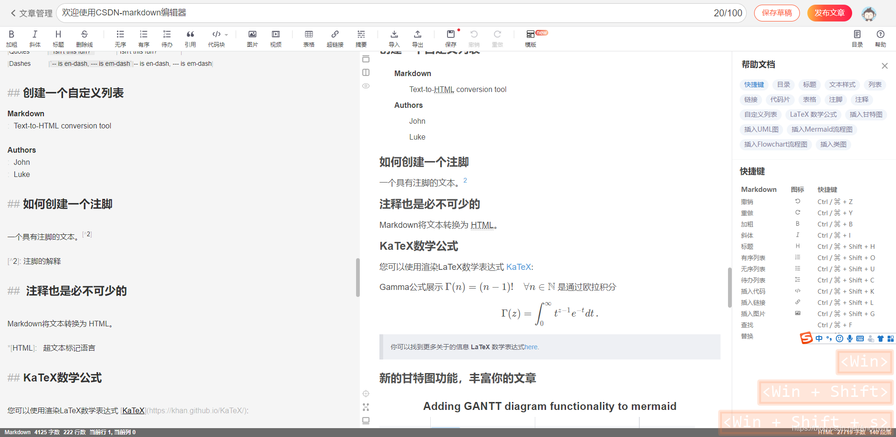Select the 自定义列表 help tag
896x437 pixels.
coord(761,114)
